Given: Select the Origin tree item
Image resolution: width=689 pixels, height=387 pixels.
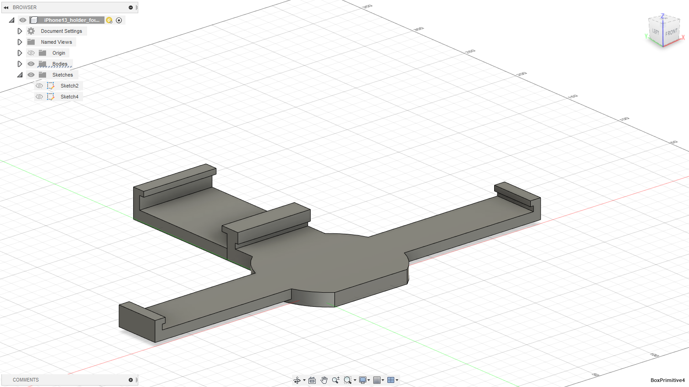Looking at the screenshot, I should 59,53.
